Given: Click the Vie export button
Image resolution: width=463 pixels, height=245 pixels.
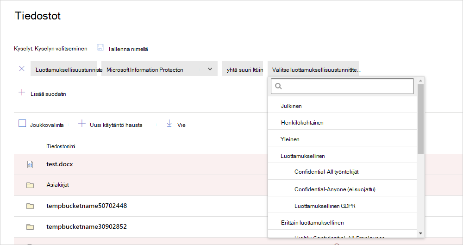Looking at the screenshot, I should coord(181,125).
